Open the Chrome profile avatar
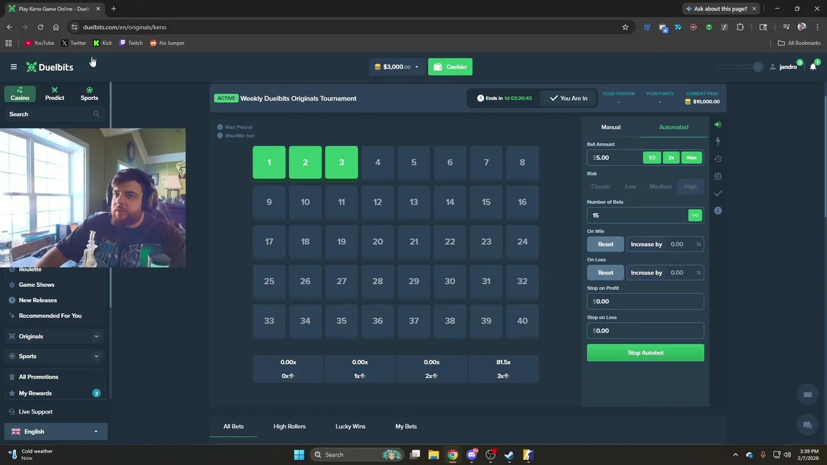Viewport: 827px width, 465px height. tap(802, 27)
